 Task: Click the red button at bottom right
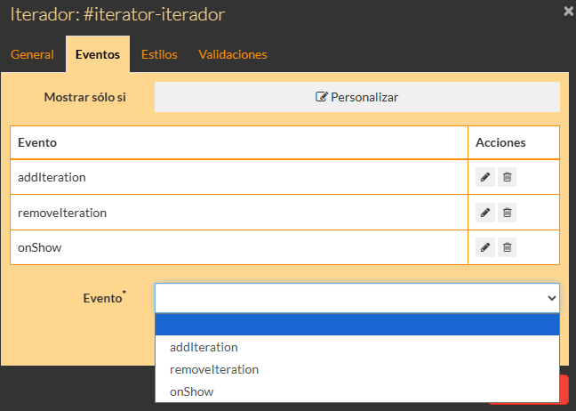[564, 390]
